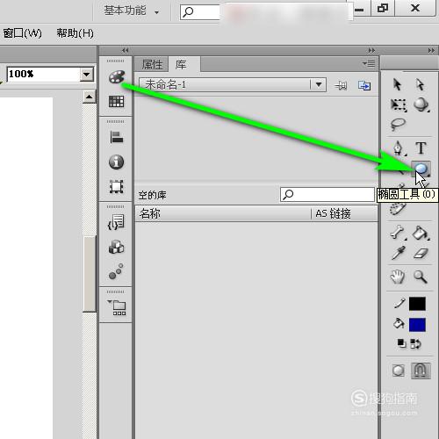Select the Lasso tool
The height and width of the screenshot is (439, 439).
[x=398, y=125]
